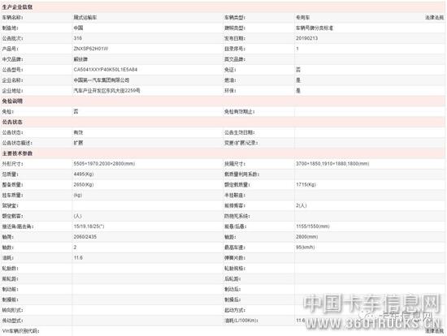
Task: Click the top speed value 95(km/h)
Action: click(x=306, y=248)
